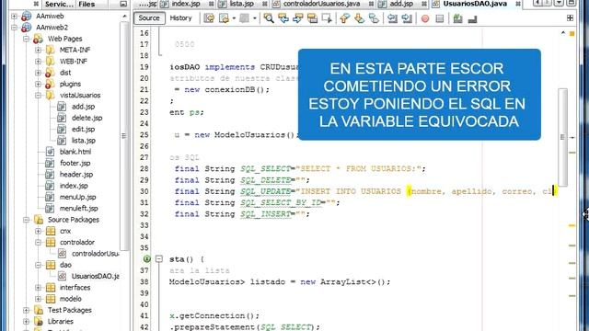Switch editor to History view
The height and width of the screenshot is (331, 589).
[x=180, y=18]
